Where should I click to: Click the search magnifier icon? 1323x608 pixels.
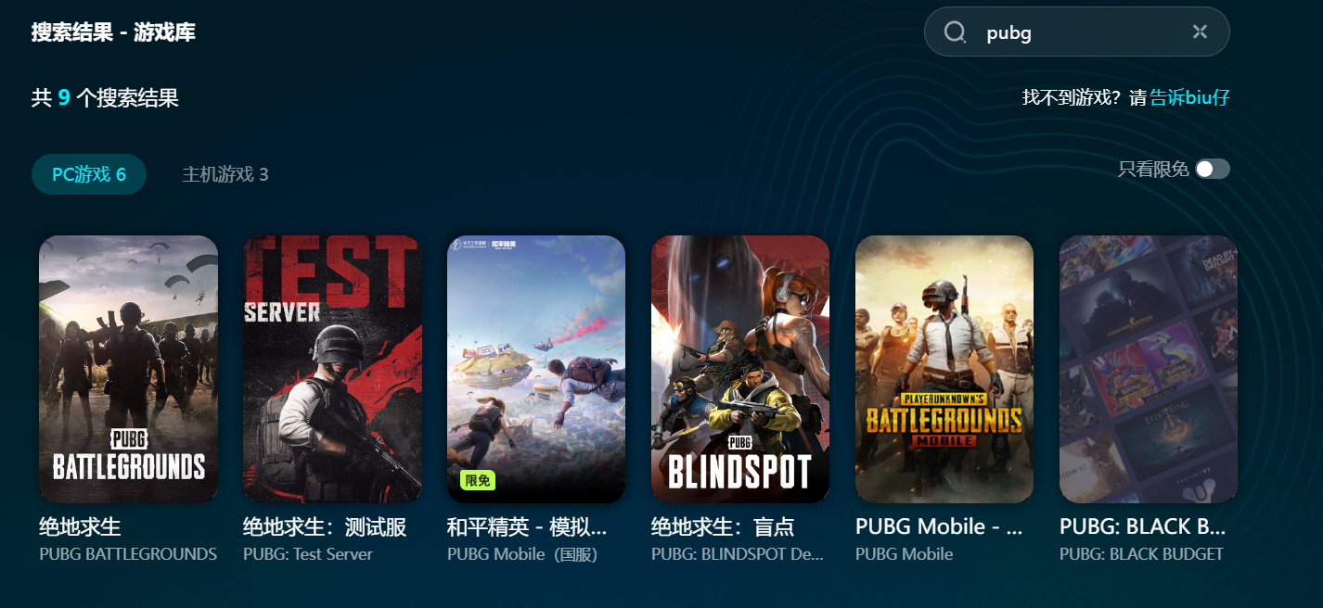[955, 32]
